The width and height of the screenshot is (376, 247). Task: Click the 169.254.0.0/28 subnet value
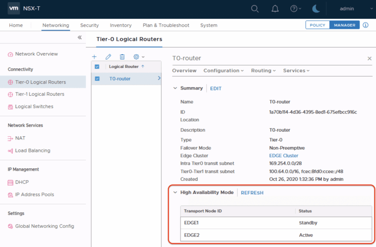pyautogui.click(x=285, y=164)
